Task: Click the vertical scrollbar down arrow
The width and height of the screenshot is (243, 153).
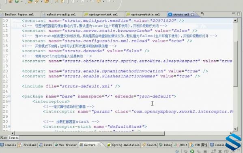Action: point(235,129)
